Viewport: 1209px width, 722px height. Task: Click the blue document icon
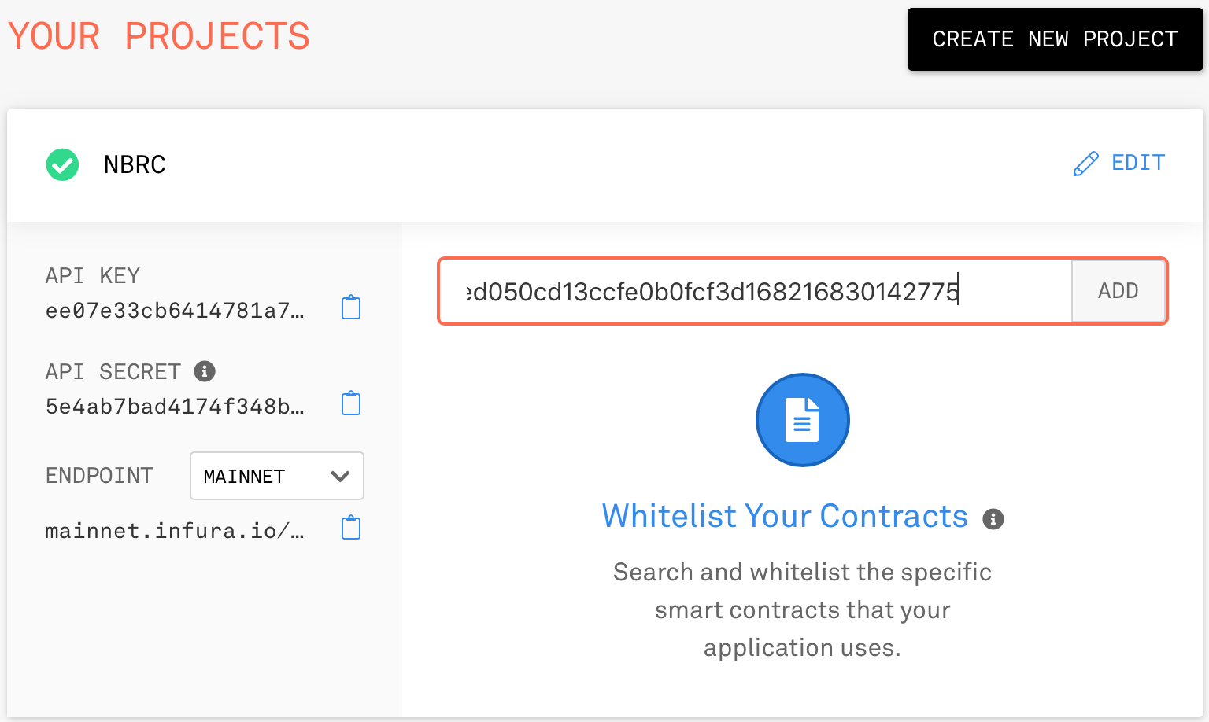[802, 420]
